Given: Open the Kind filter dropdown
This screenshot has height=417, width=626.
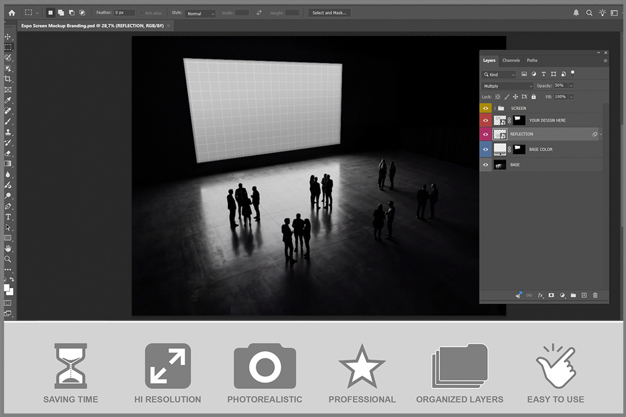Looking at the screenshot, I should point(499,75).
